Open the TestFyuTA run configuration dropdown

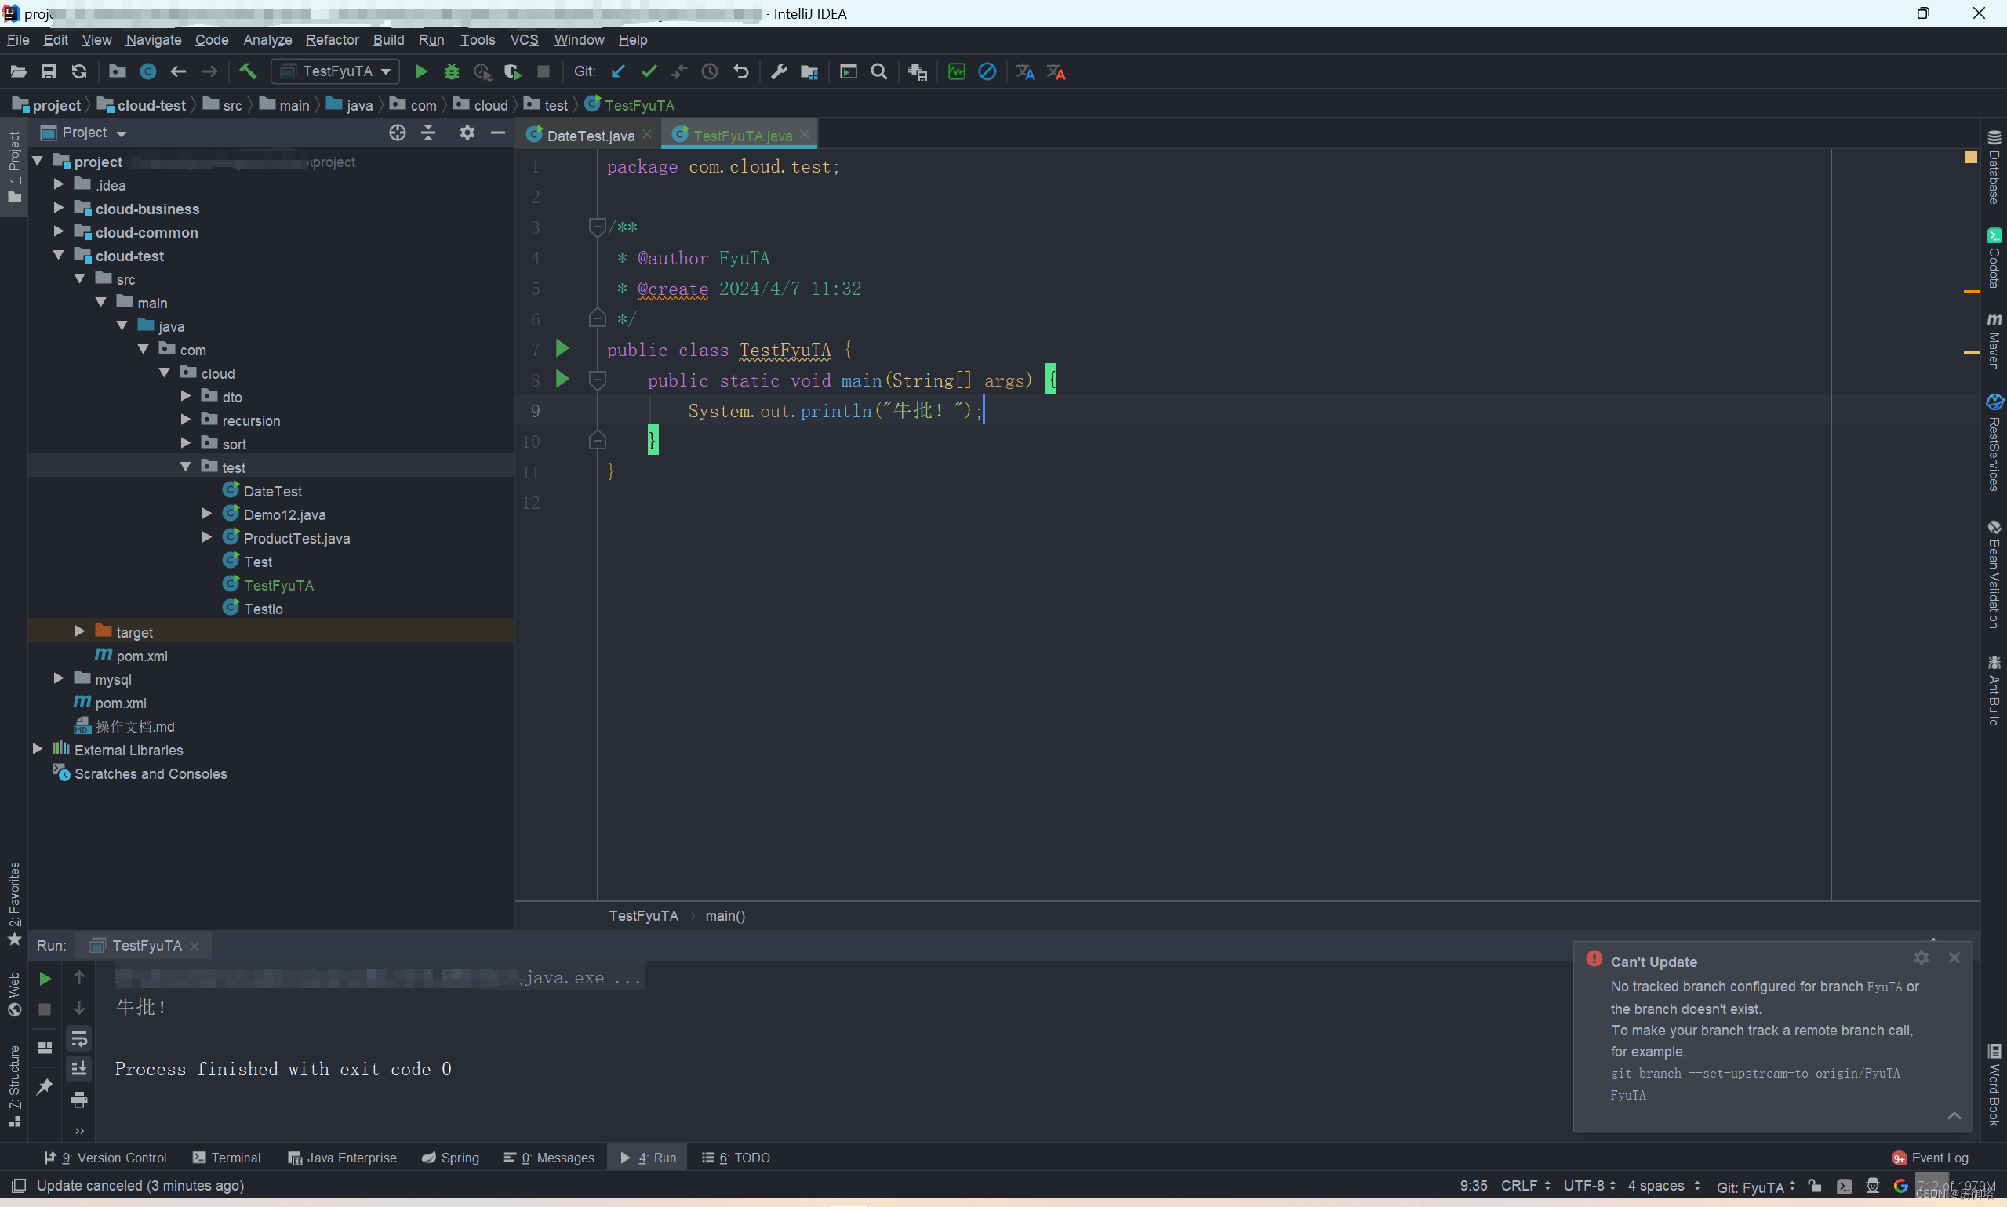coord(335,72)
